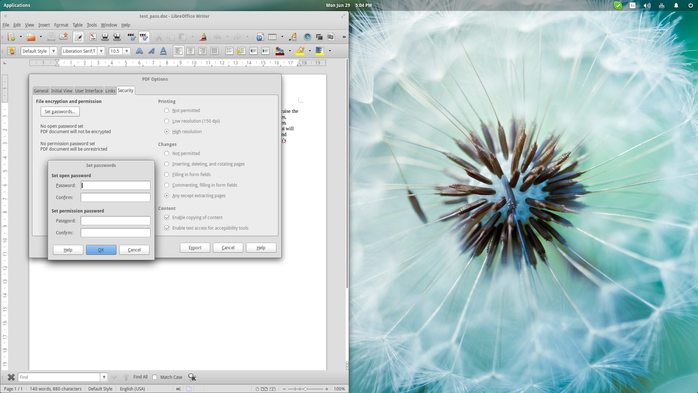
Task: Expand the New document dropdown arrow
Action: (x=21, y=37)
